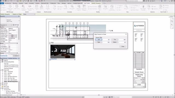Click the Text tool in quick access toolbar
This screenshot has width=175, height=98.
tap(28, 1)
